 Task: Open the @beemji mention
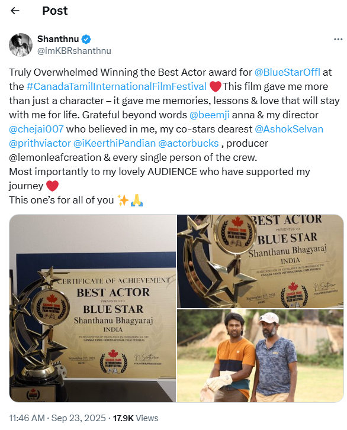click(209, 115)
